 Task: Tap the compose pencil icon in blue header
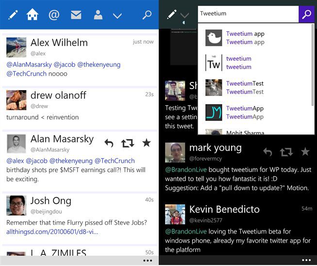pyautogui.click(x=13, y=15)
